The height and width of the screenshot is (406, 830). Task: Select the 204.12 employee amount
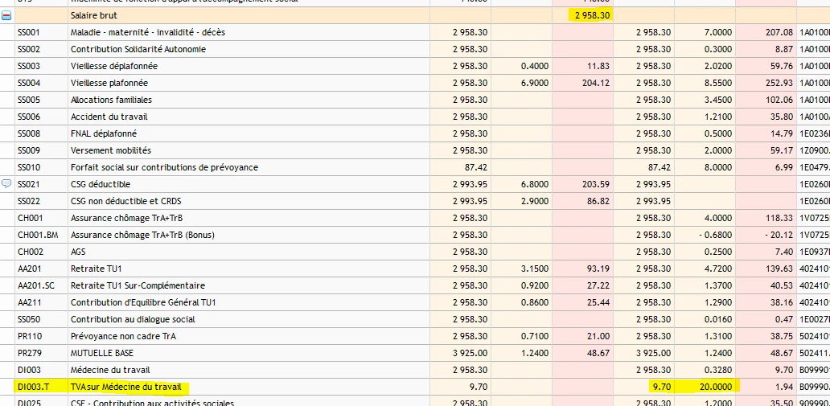pos(595,83)
